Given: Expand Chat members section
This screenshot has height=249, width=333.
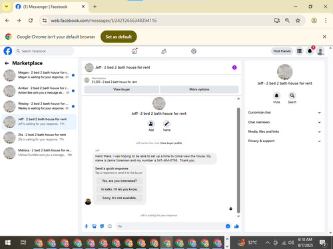Looking at the screenshot, I should [284, 122].
